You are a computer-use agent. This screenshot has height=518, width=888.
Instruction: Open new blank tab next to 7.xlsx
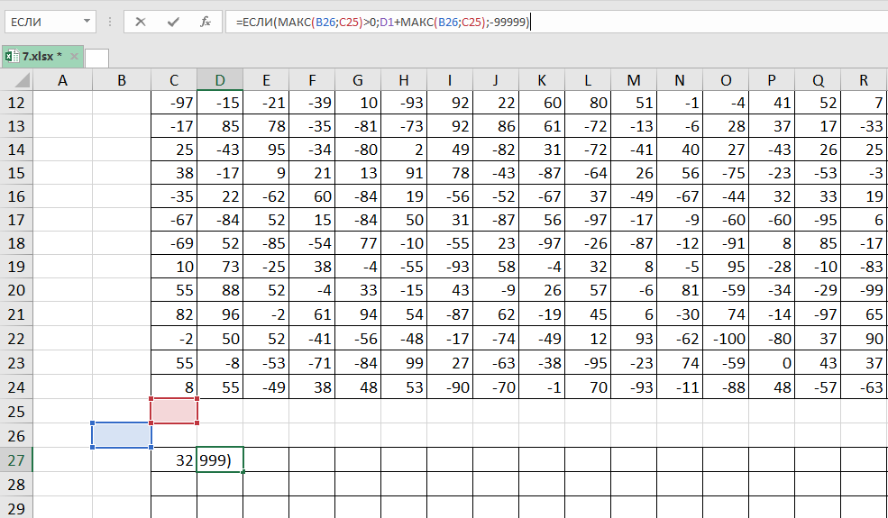coord(96,58)
